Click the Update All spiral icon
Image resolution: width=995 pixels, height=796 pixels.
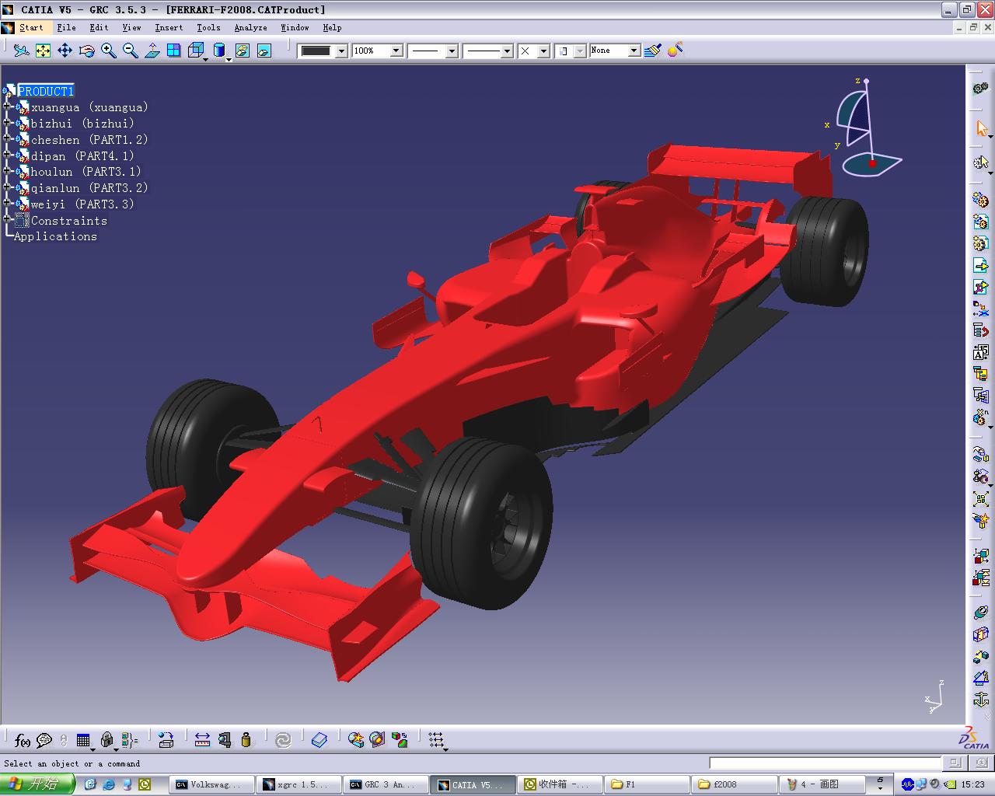(x=283, y=740)
